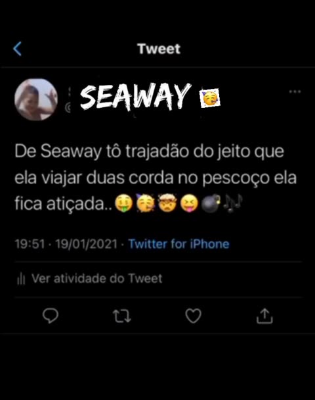Tap the tweet text starting De Seaway

pos(156,178)
